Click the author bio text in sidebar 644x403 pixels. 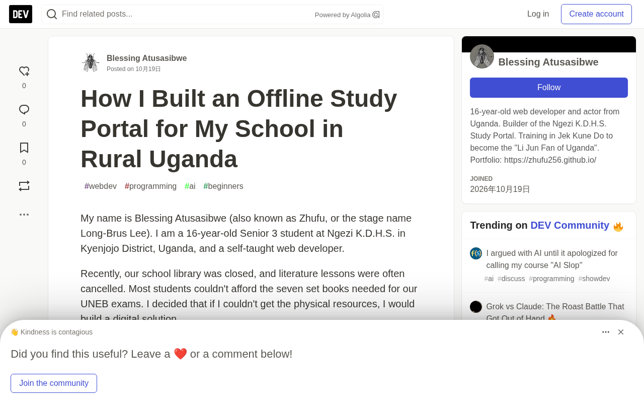(545, 136)
